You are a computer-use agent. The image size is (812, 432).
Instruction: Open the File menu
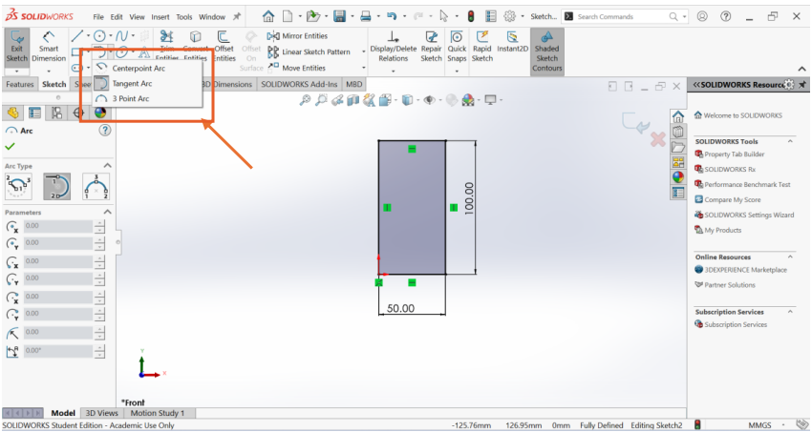[98, 17]
